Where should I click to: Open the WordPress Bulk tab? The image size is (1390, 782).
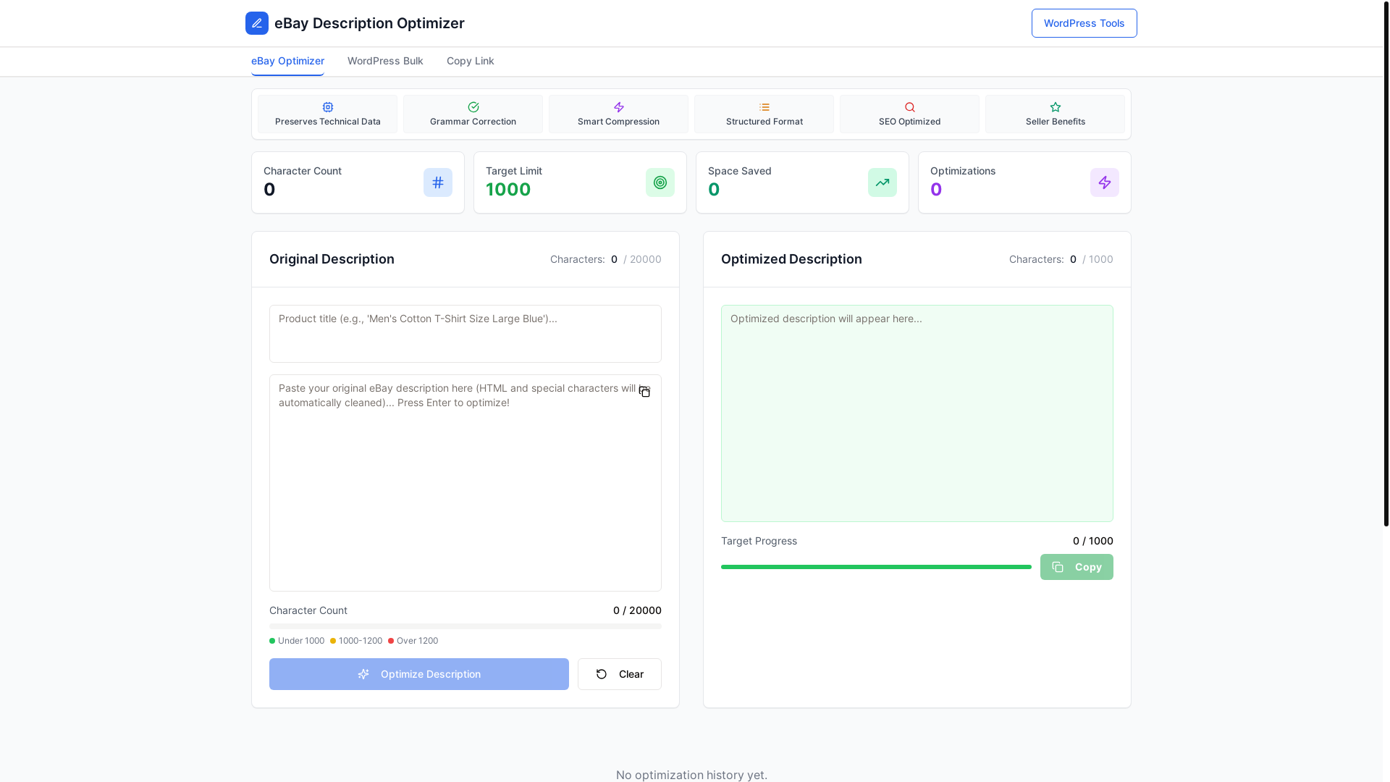[x=385, y=61]
